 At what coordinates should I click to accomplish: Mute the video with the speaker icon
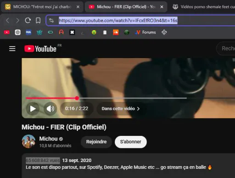[x=50, y=108]
